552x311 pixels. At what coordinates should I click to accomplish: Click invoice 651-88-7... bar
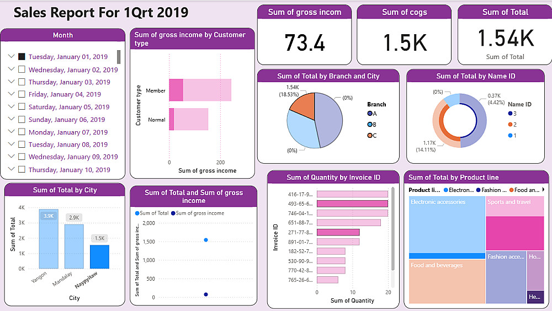point(349,223)
